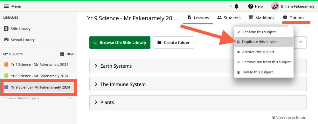Click the School Library building icon
Screen dimensions: 318x124
tap(6, 40)
